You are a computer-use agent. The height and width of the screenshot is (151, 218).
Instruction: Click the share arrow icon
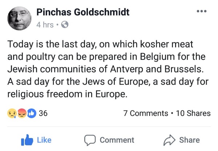pyautogui.click(x=169, y=140)
